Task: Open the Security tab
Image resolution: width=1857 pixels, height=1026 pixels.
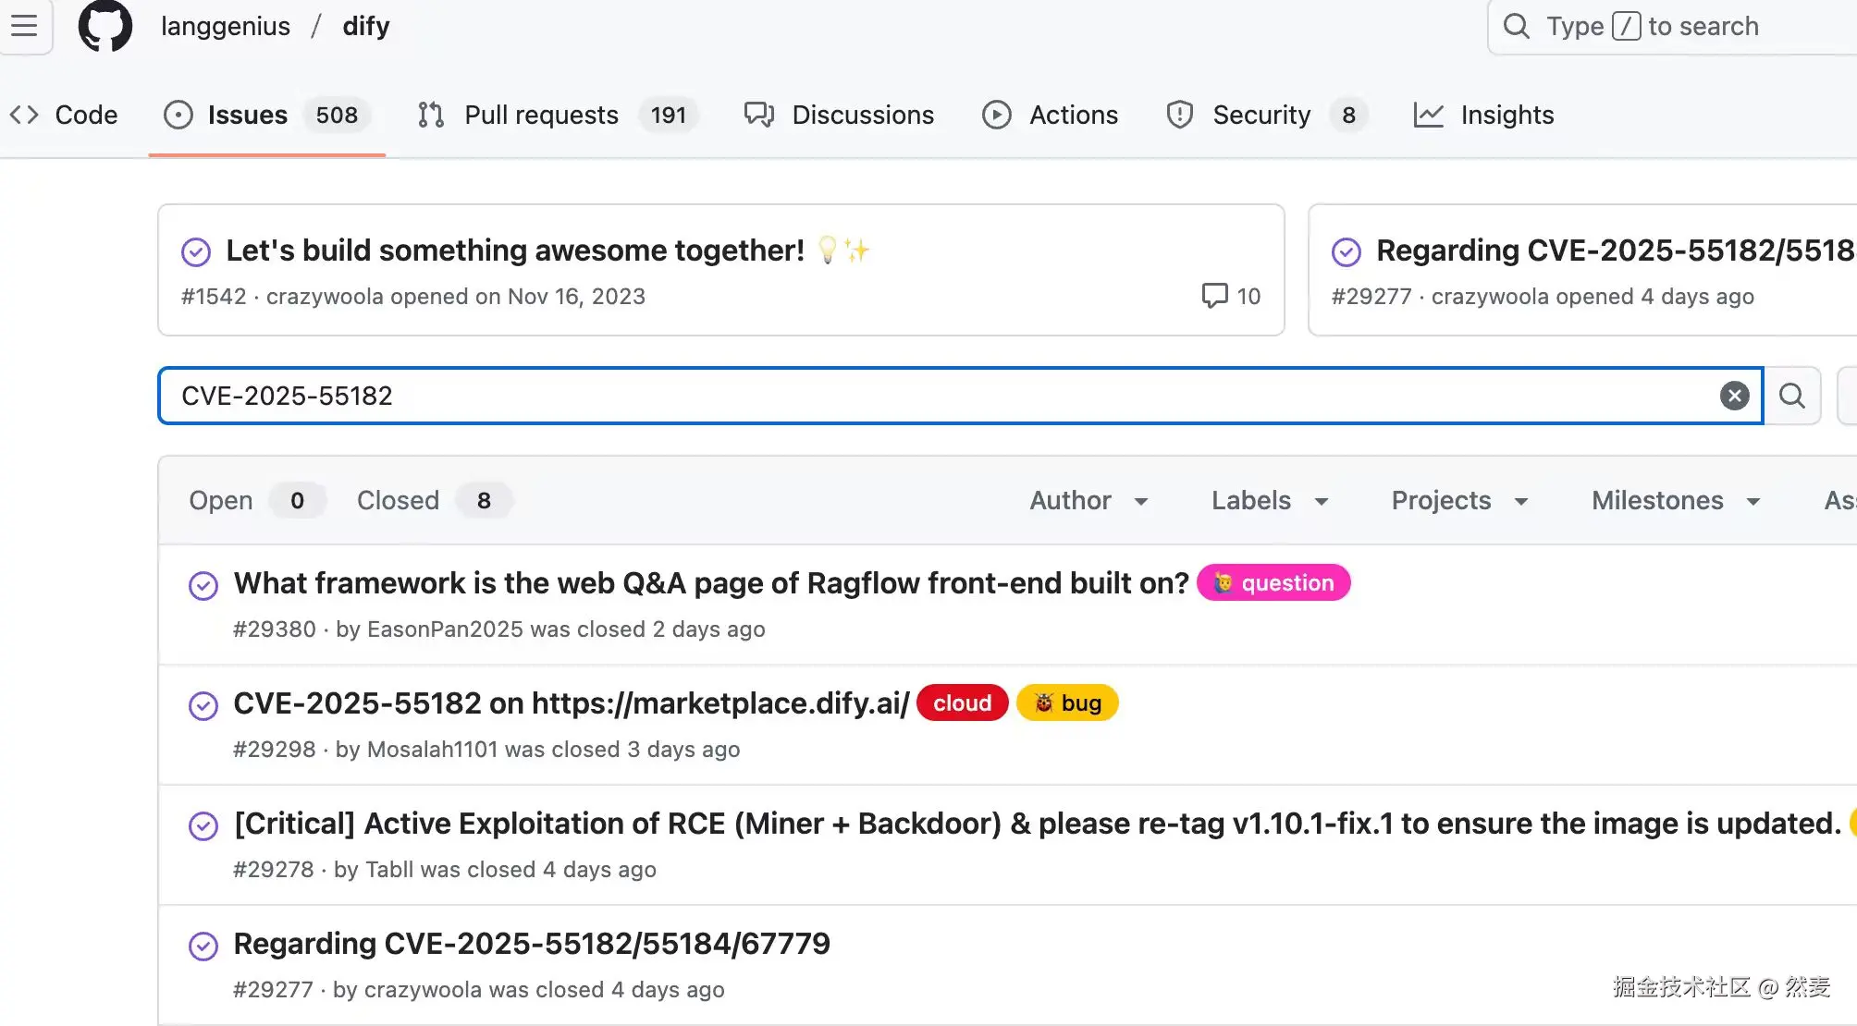Action: [x=1261, y=115]
